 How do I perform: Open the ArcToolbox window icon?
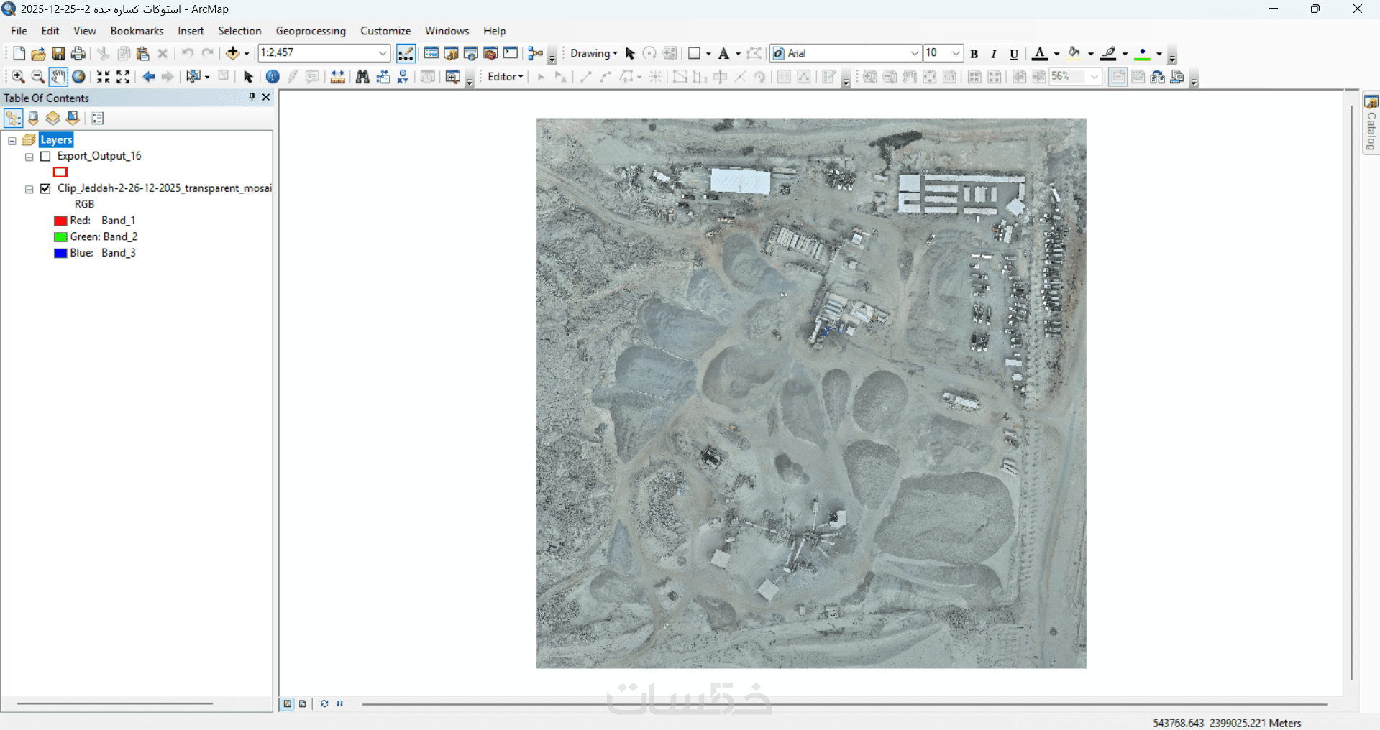click(x=491, y=53)
